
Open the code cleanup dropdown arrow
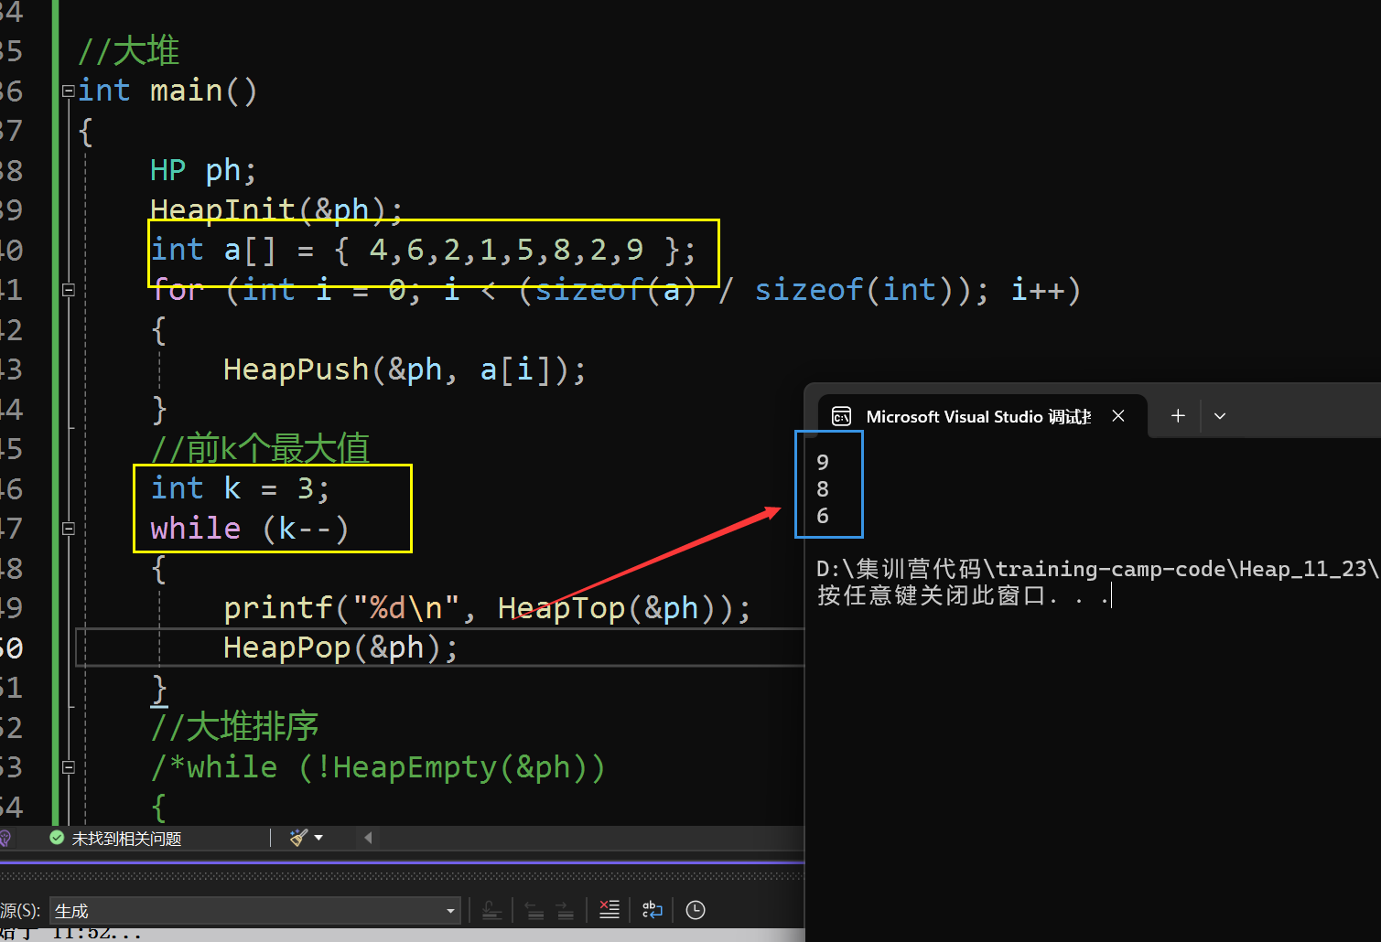(x=318, y=838)
